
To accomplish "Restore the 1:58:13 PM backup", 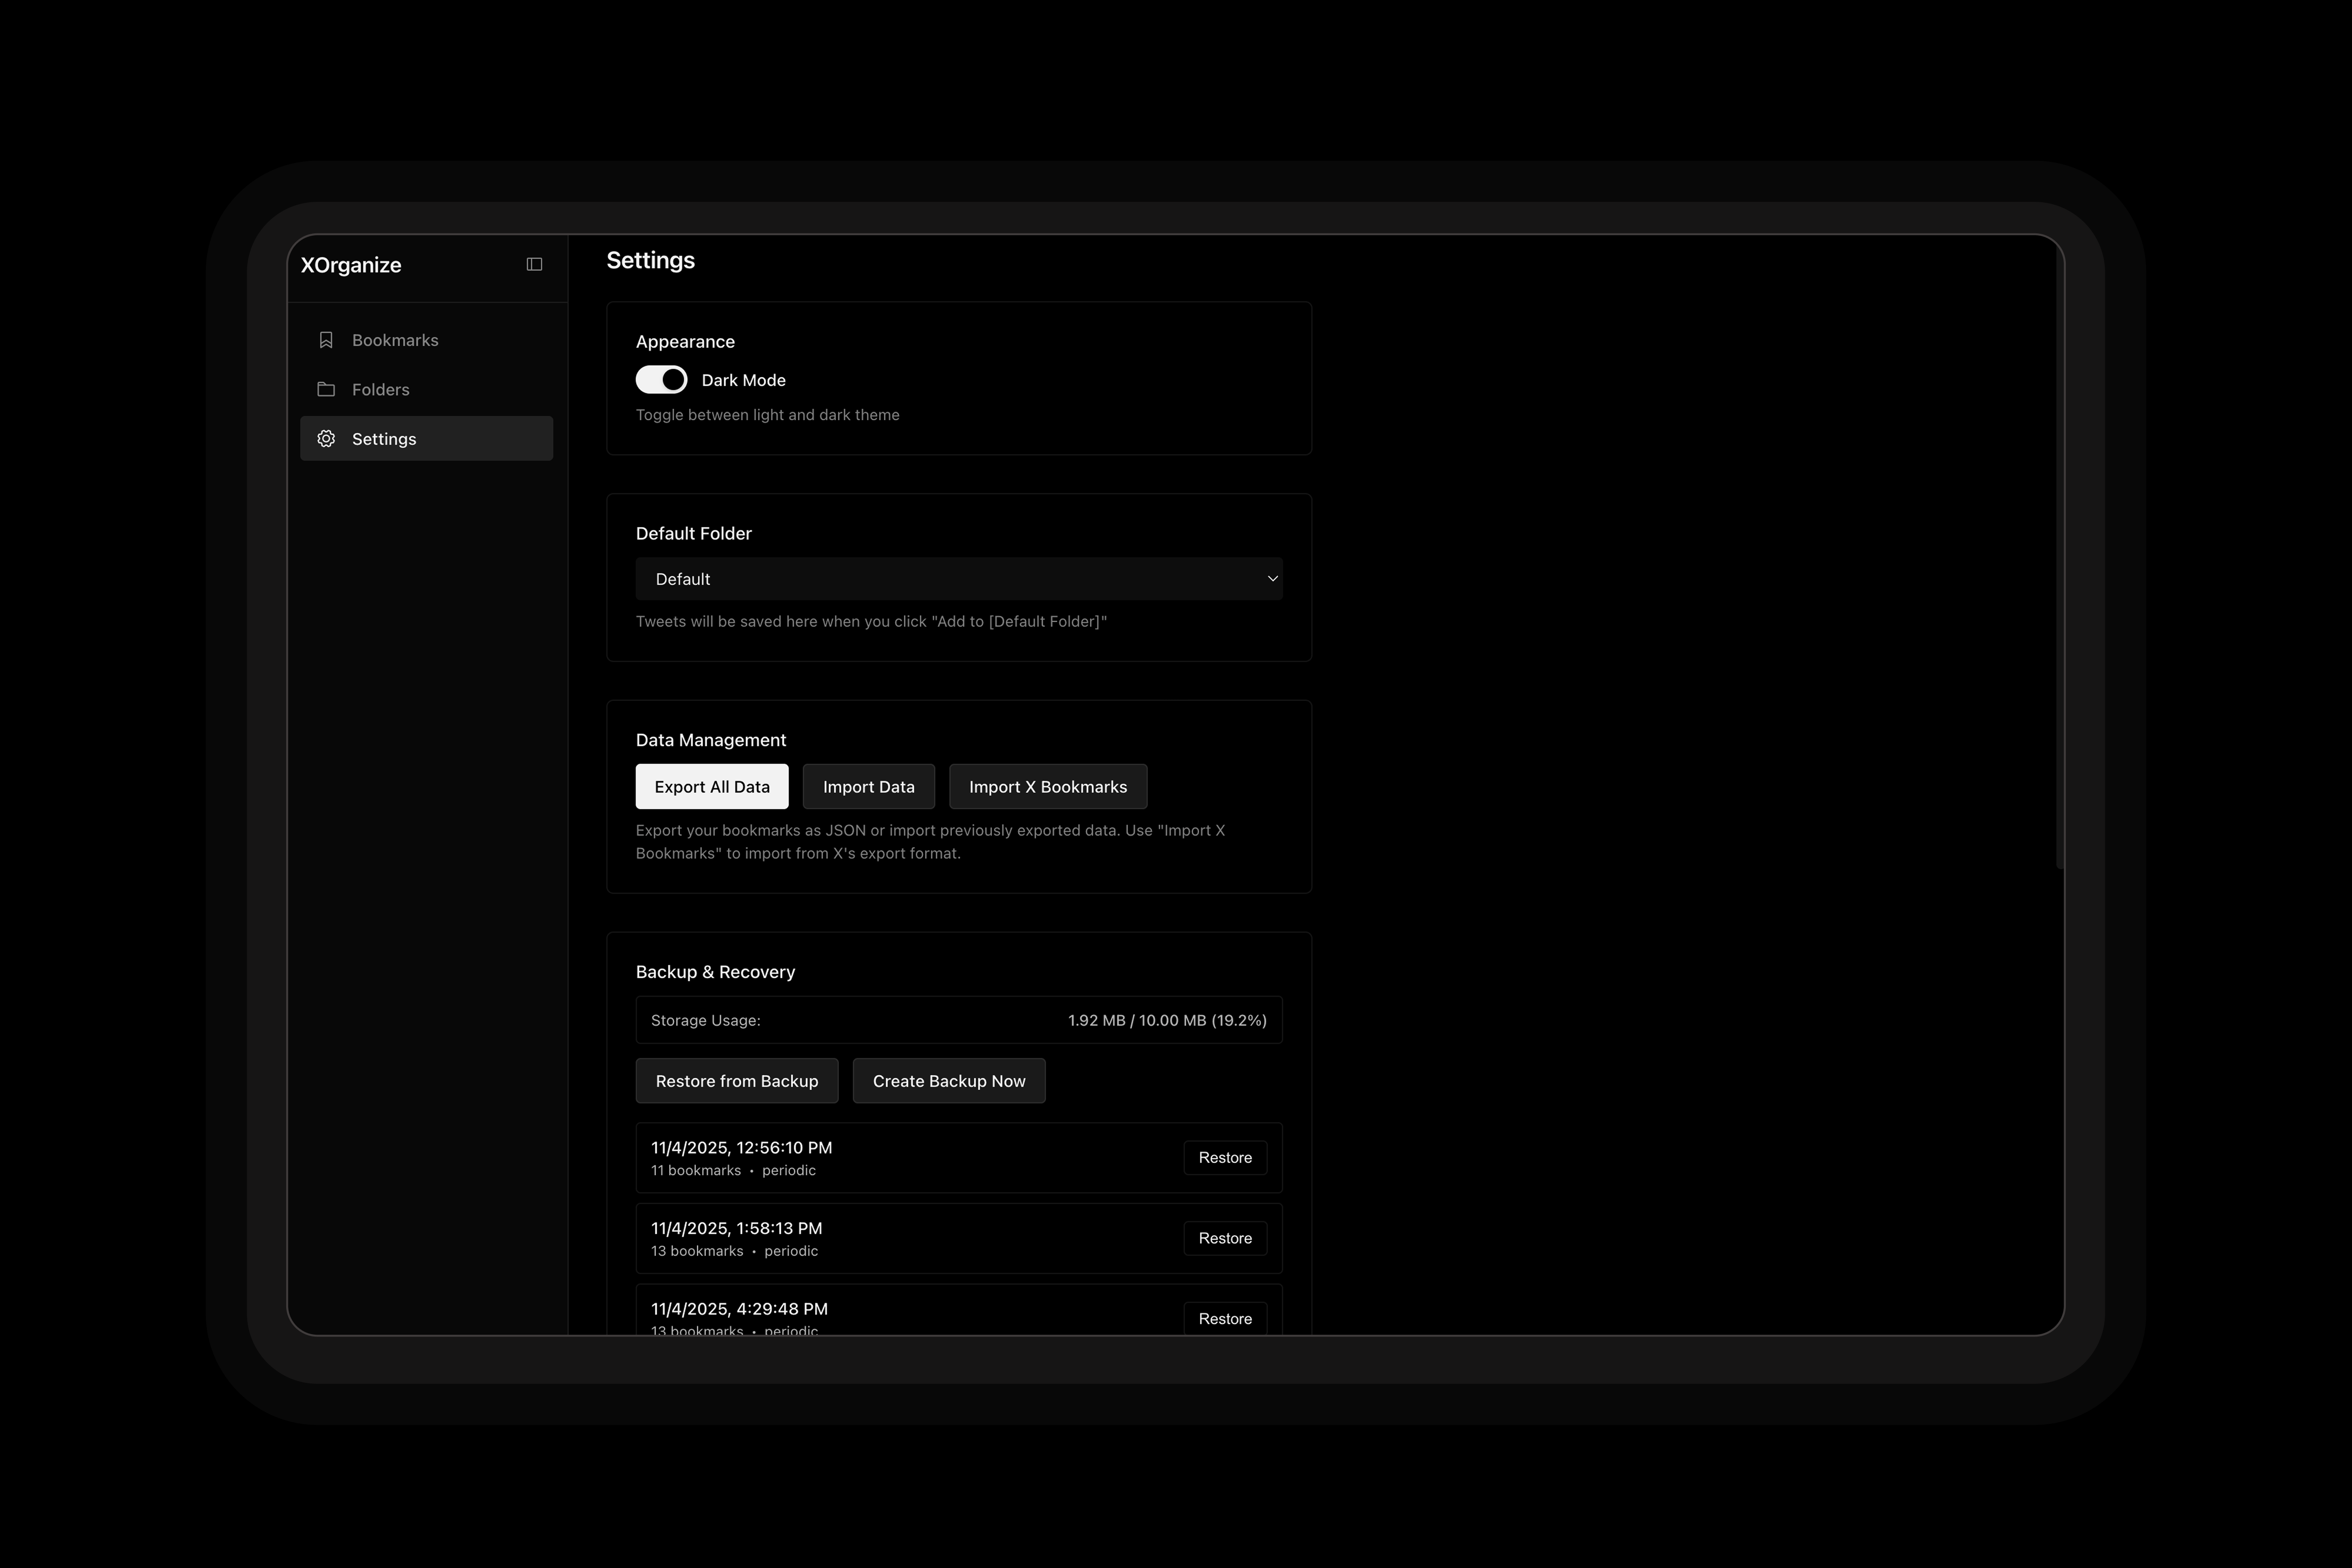I will tap(1225, 1238).
